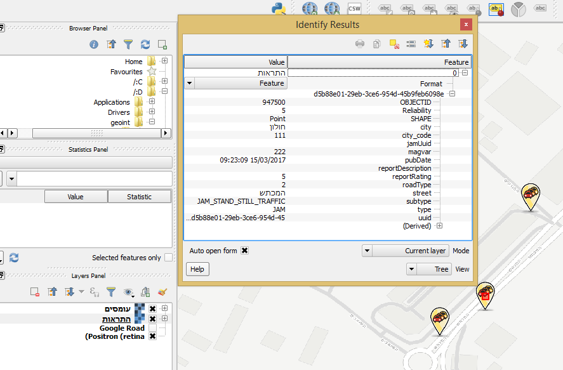This screenshot has width=563, height=370.
Task: Open the Python console icon
Action: click(277, 8)
